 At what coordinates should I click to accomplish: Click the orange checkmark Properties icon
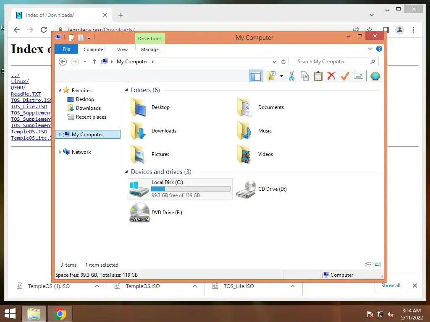(345, 76)
